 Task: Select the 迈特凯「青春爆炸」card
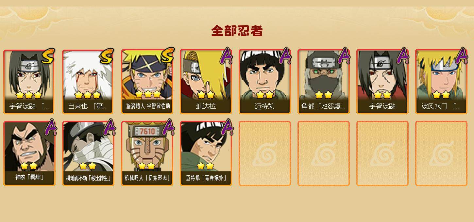(206, 153)
